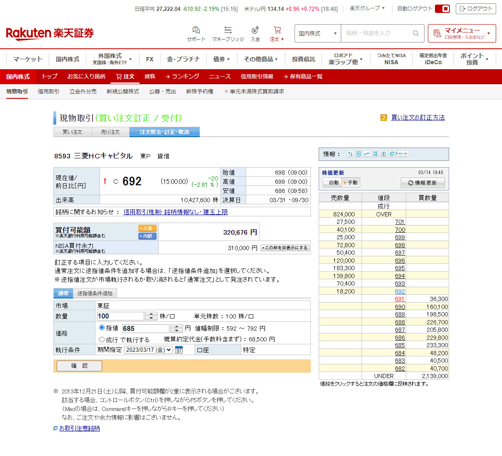Click the 指値 price input field
Screen dimensions: 502x456
(145, 328)
